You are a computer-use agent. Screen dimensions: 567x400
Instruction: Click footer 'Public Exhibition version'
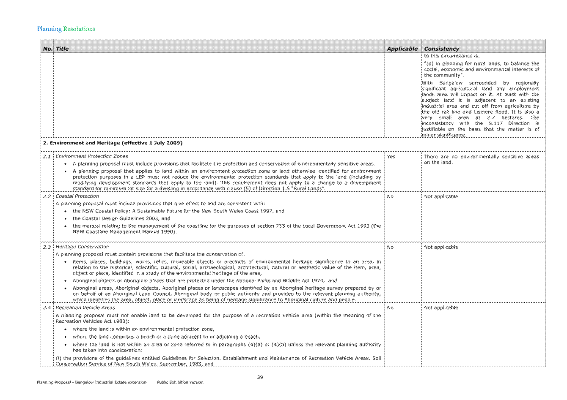coord(180,382)
